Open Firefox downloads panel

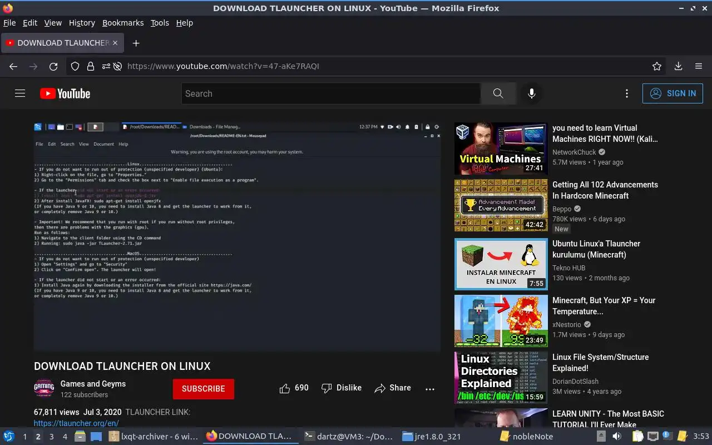678,66
